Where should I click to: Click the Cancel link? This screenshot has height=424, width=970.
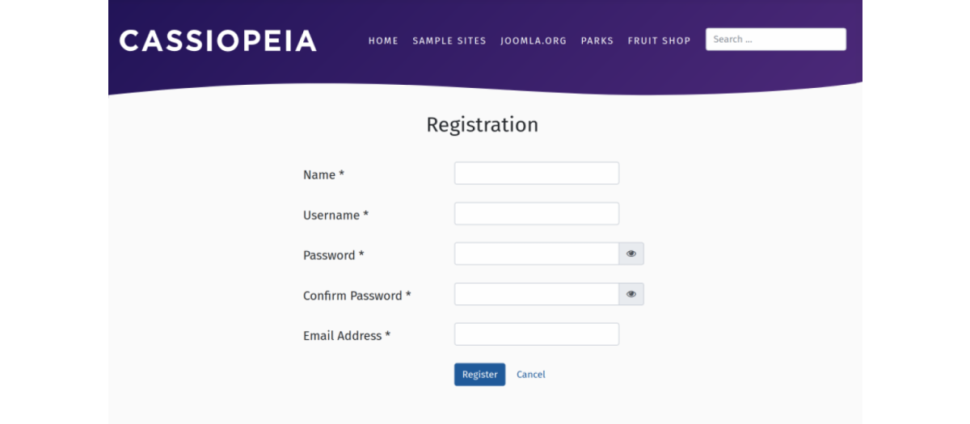(x=531, y=375)
